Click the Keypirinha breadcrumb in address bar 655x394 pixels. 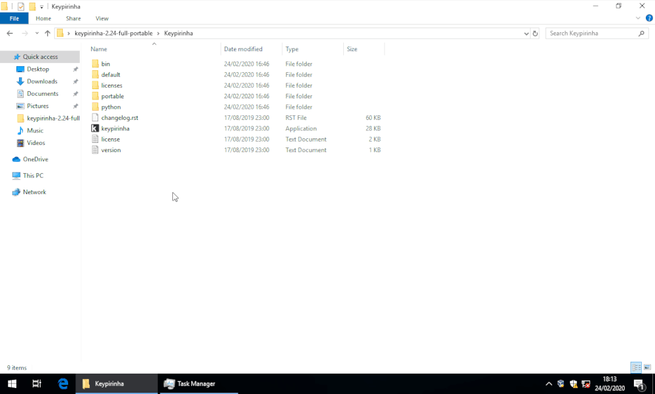pos(178,33)
